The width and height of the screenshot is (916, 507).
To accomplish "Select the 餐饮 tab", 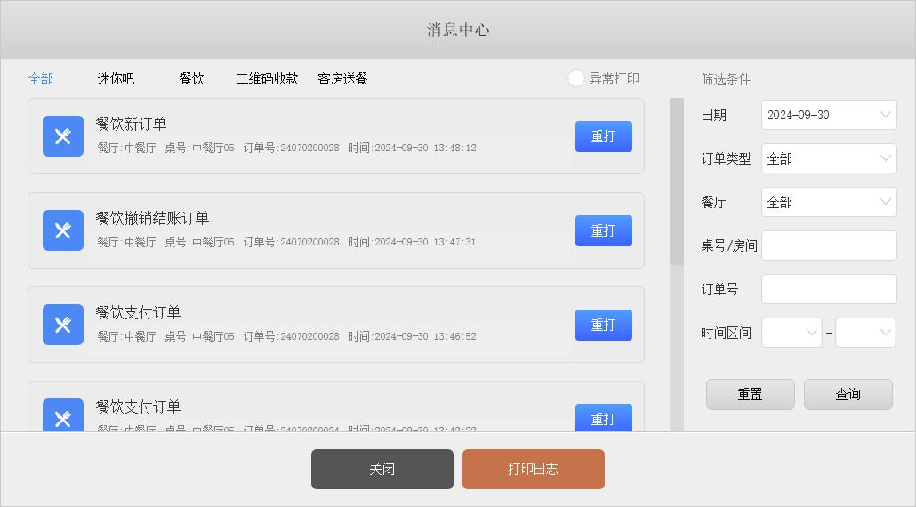I will tap(191, 78).
